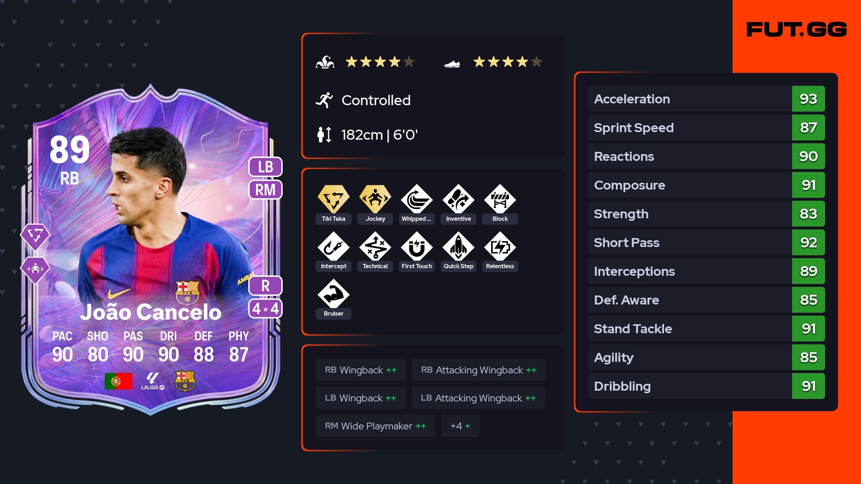The image size is (861, 484).
Task: Click the First Touch playstyle icon
Action: (x=417, y=246)
